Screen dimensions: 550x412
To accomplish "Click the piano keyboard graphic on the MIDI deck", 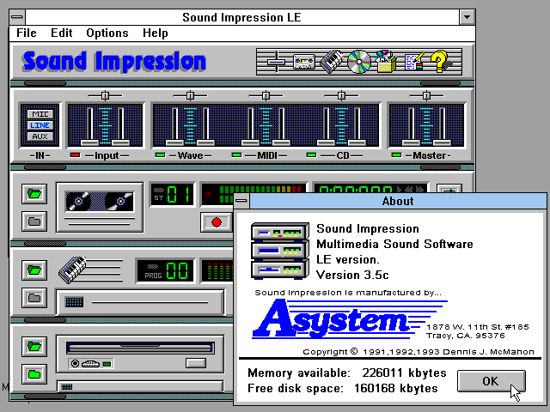I will (72, 270).
